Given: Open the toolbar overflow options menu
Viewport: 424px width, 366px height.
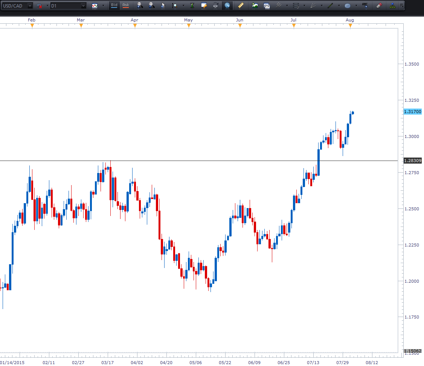Looking at the screenshot, I should pyautogui.click(x=402, y=6).
